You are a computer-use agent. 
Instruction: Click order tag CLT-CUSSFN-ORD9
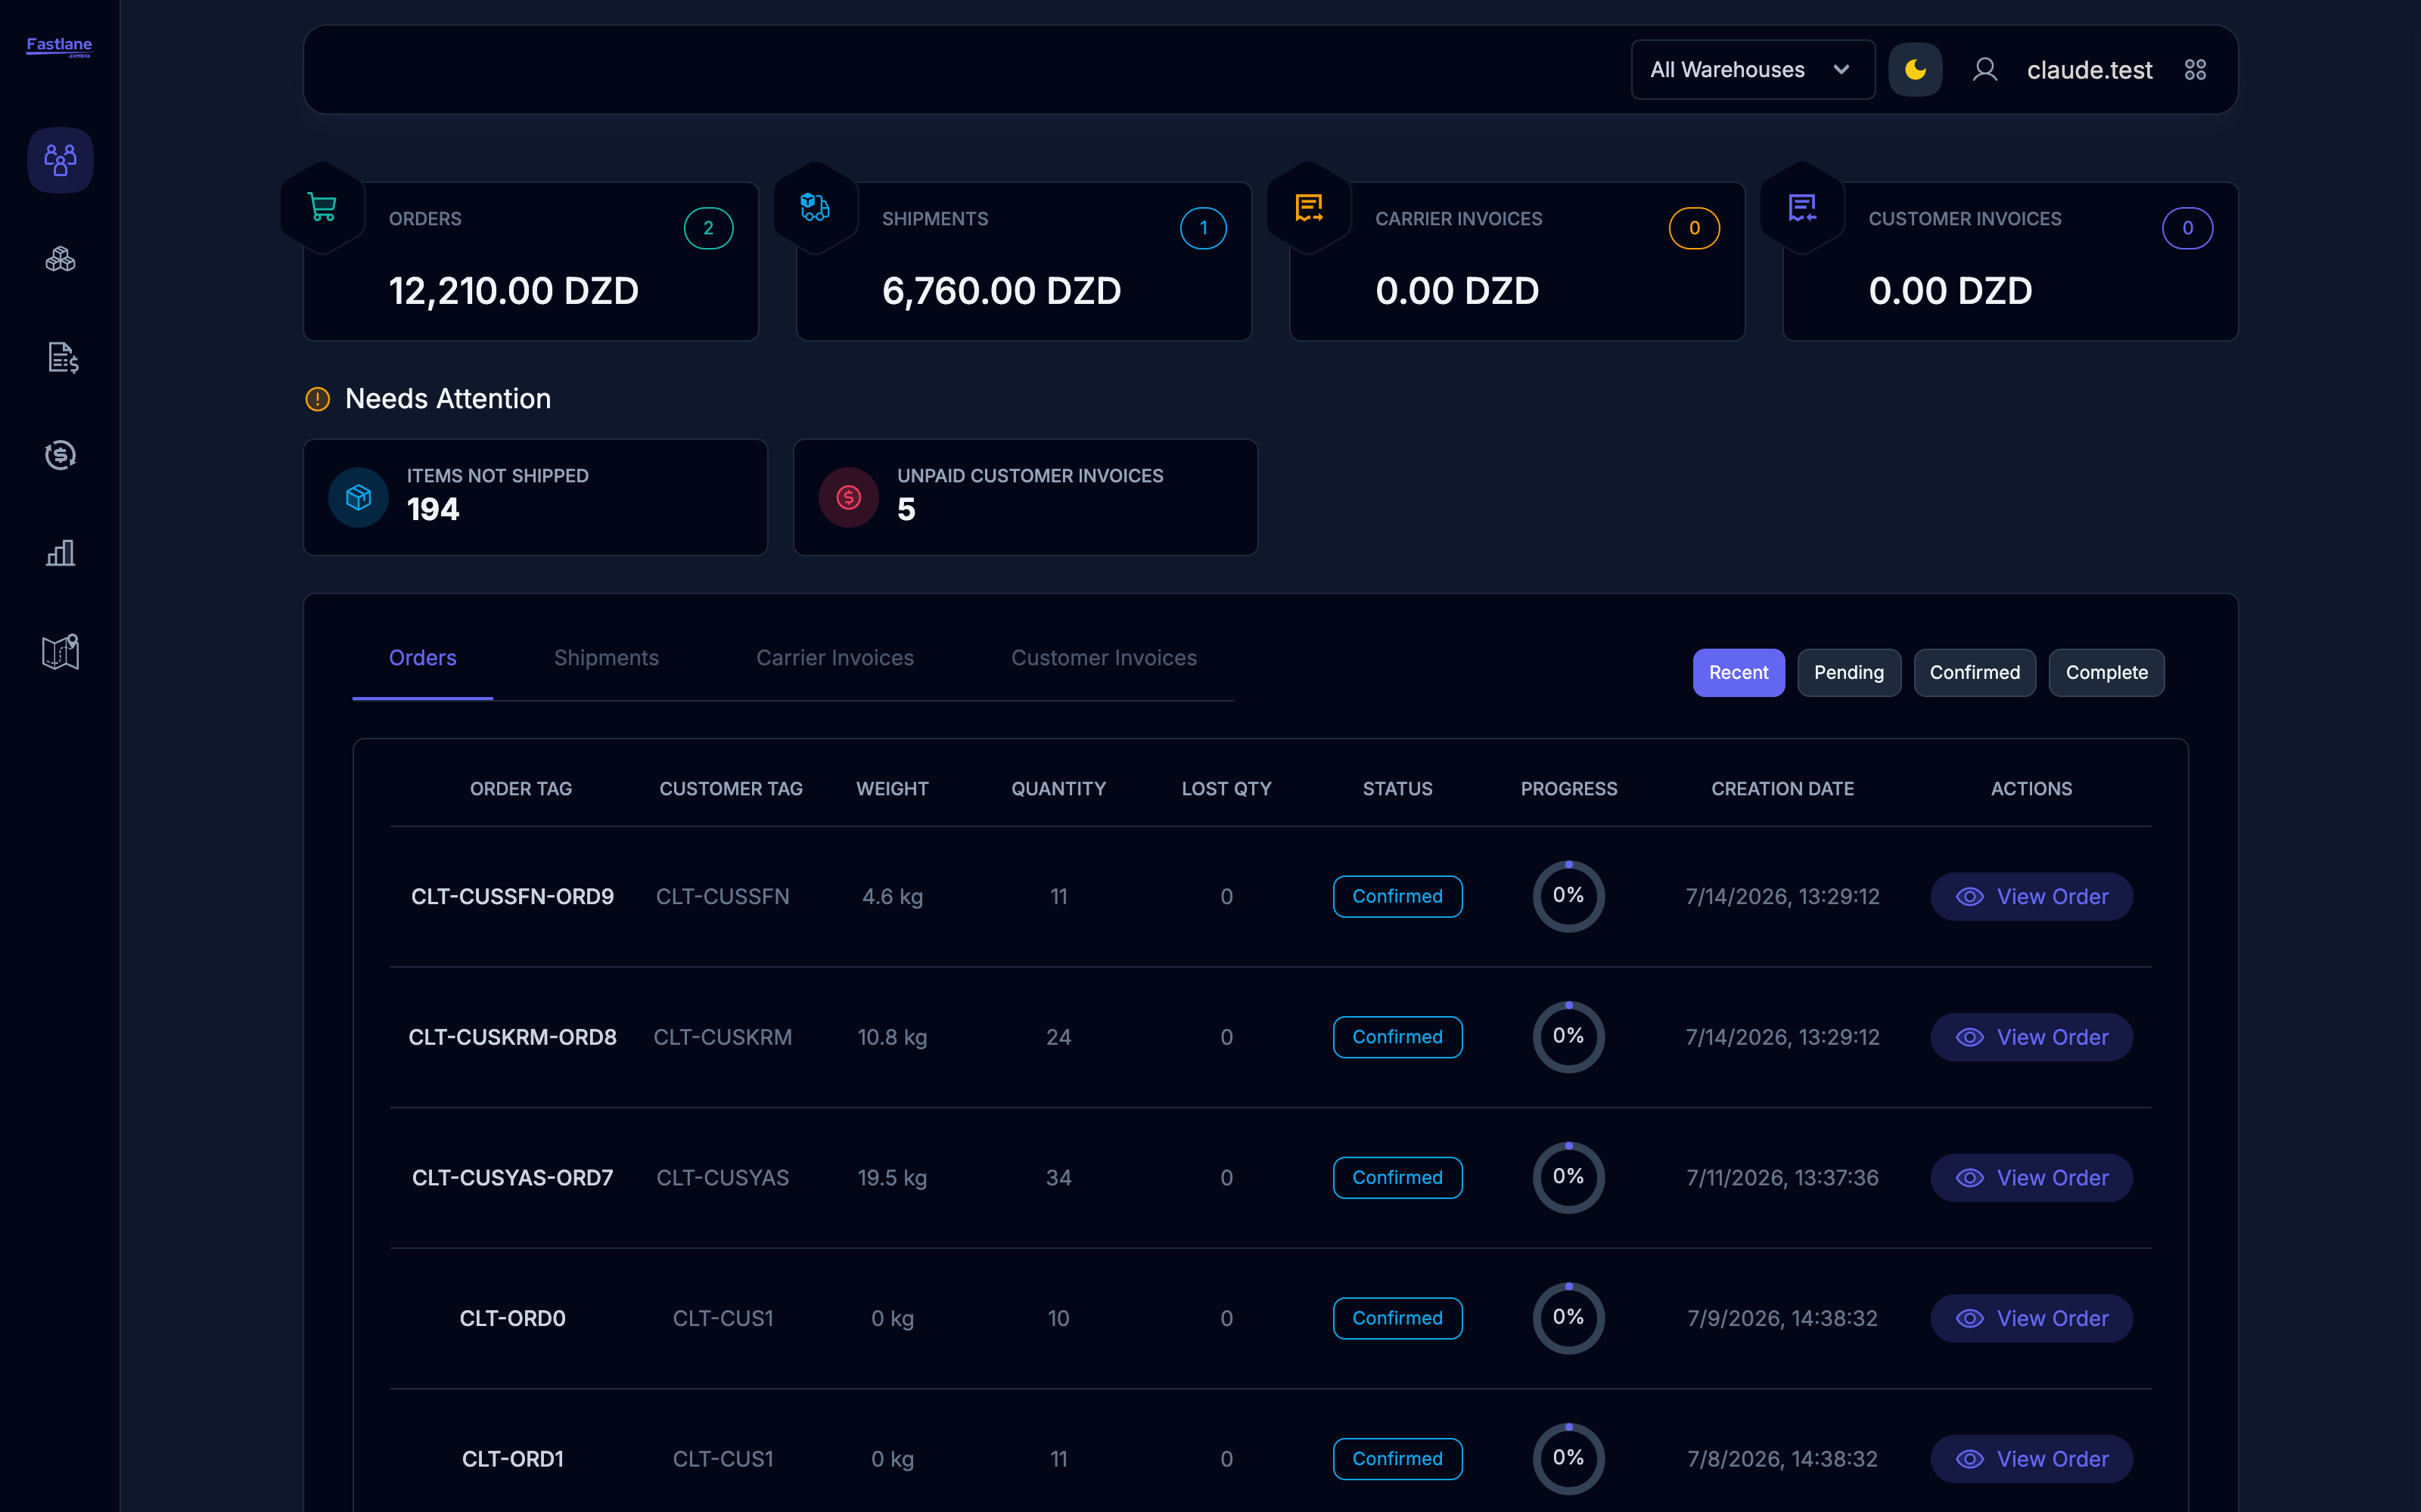tap(512, 897)
